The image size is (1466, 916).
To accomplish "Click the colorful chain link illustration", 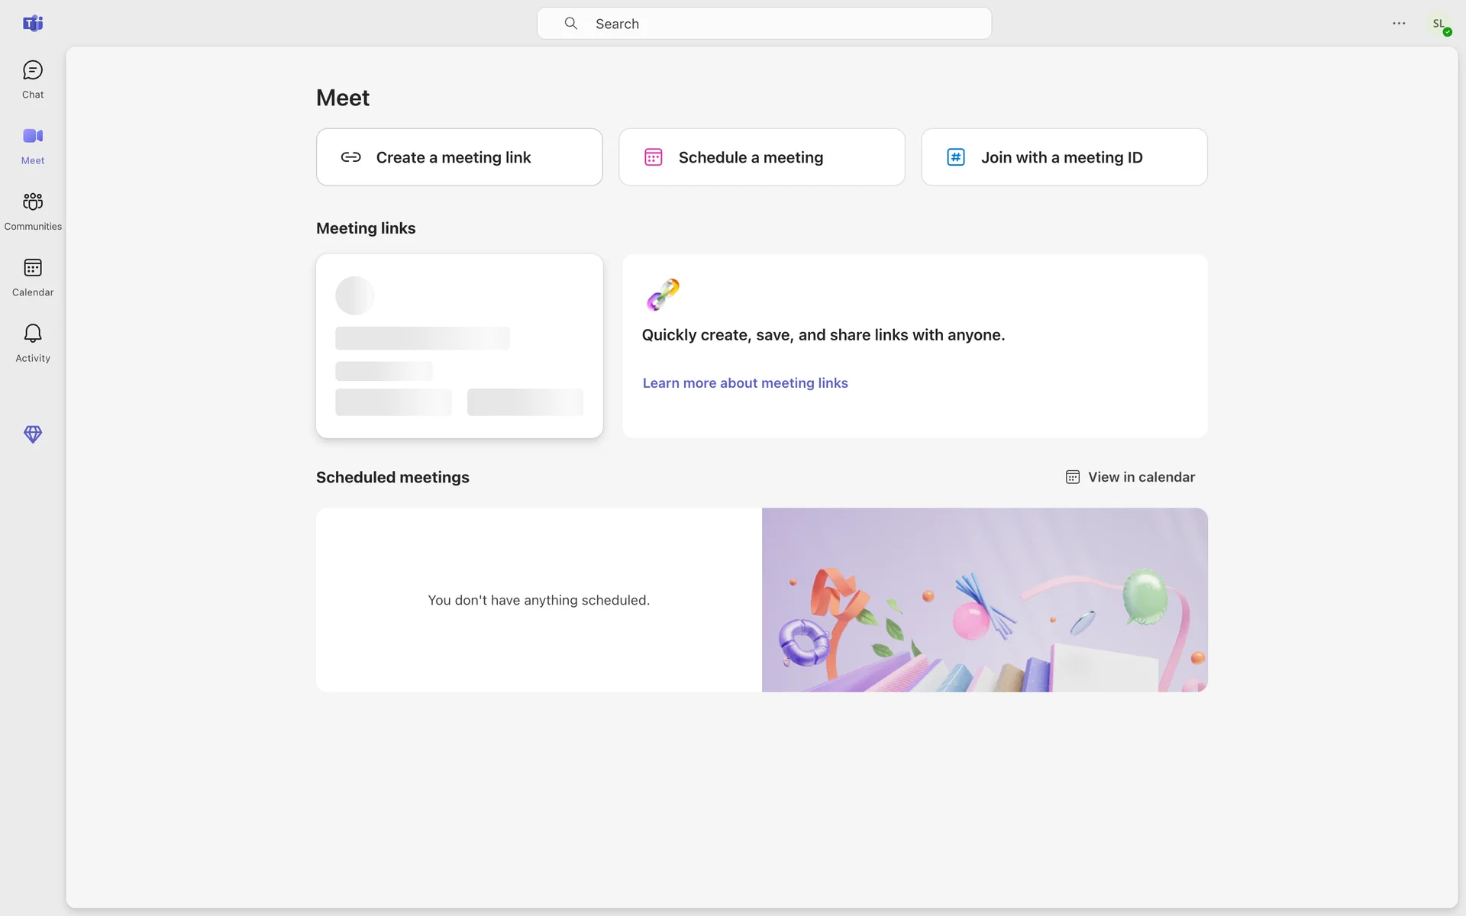I will pyautogui.click(x=663, y=295).
